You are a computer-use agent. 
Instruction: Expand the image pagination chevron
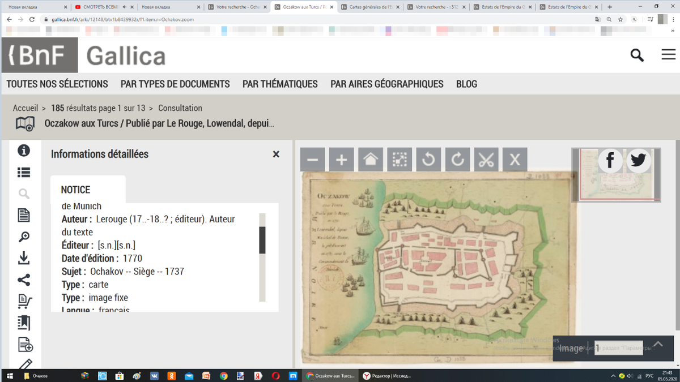click(x=658, y=344)
